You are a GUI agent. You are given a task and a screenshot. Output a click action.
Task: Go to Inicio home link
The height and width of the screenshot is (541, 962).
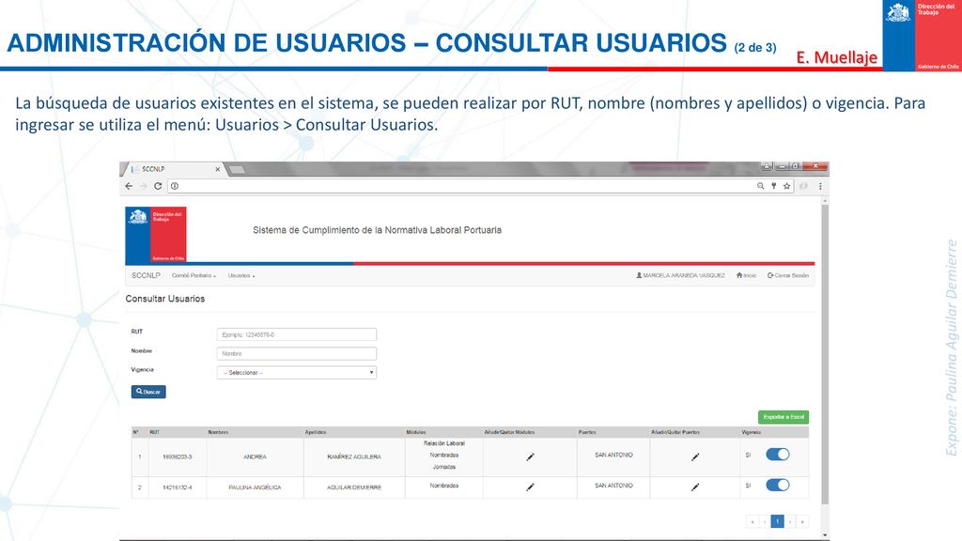(x=746, y=275)
